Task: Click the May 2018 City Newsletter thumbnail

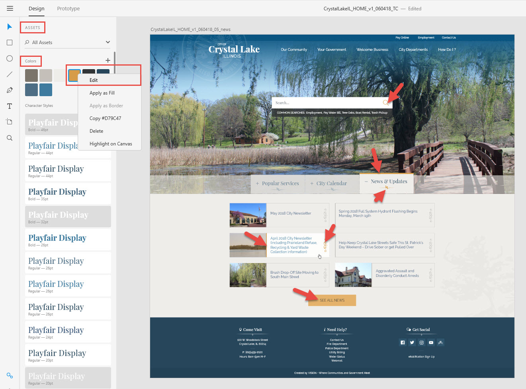Action: pos(248,215)
